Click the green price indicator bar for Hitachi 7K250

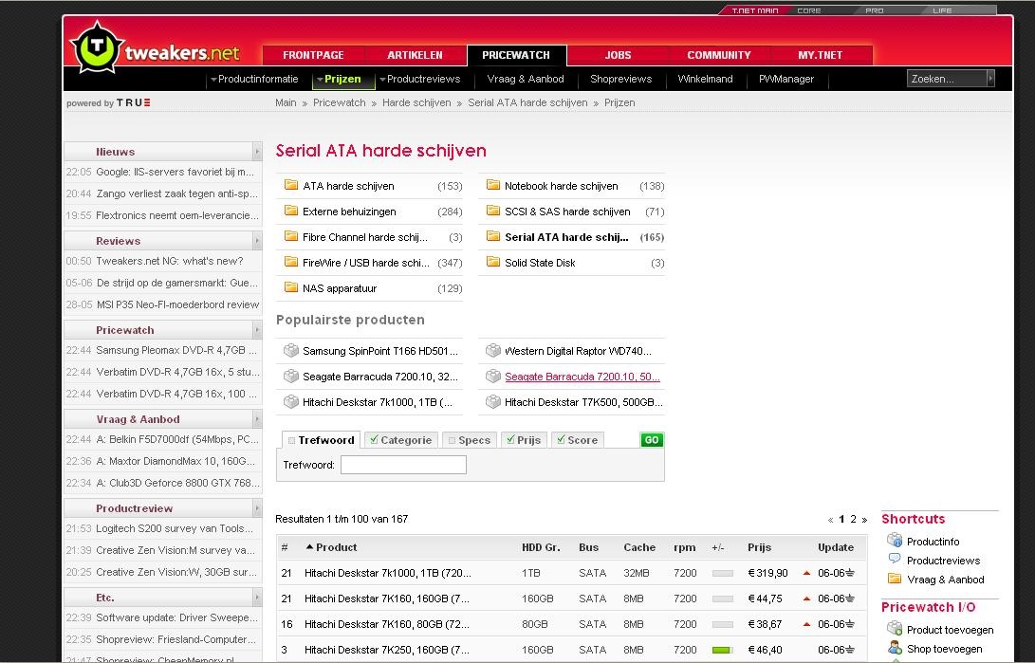723,650
